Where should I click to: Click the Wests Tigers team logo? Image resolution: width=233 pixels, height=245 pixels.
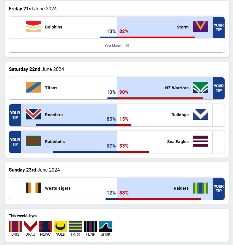(x=33, y=188)
